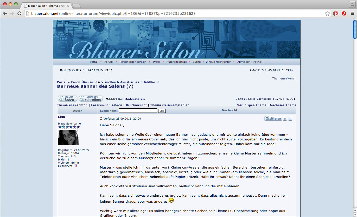This screenshot has height=217, width=357.
Task: Go to Autorenportrait in the nav bar
Action: (176, 62)
